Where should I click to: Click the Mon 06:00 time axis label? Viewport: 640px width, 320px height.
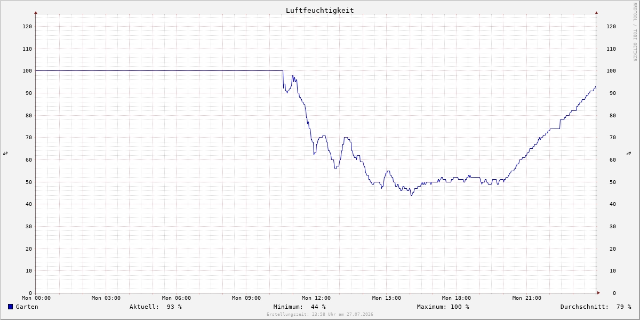(x=177, y=298)
